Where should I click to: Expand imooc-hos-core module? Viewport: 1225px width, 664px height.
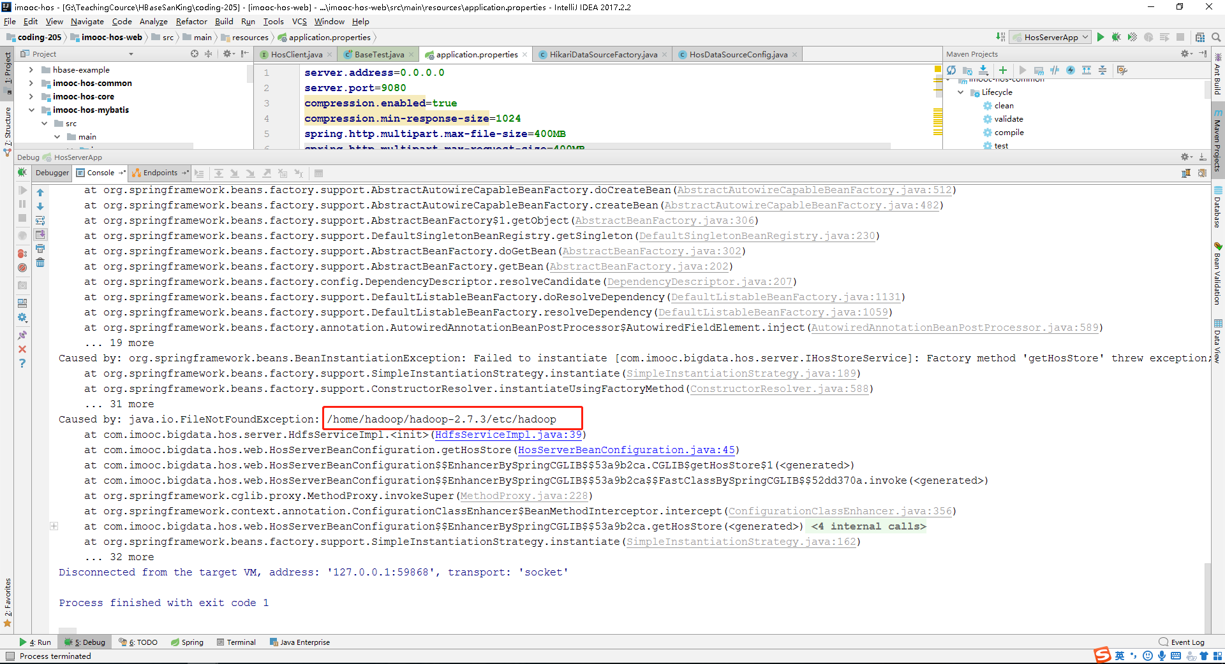coord(31,97)
